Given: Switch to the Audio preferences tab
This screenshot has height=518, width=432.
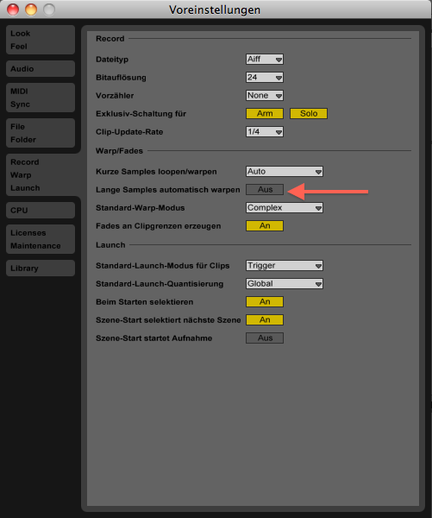Looking at the screenshot, I should (x=41, y=69).
